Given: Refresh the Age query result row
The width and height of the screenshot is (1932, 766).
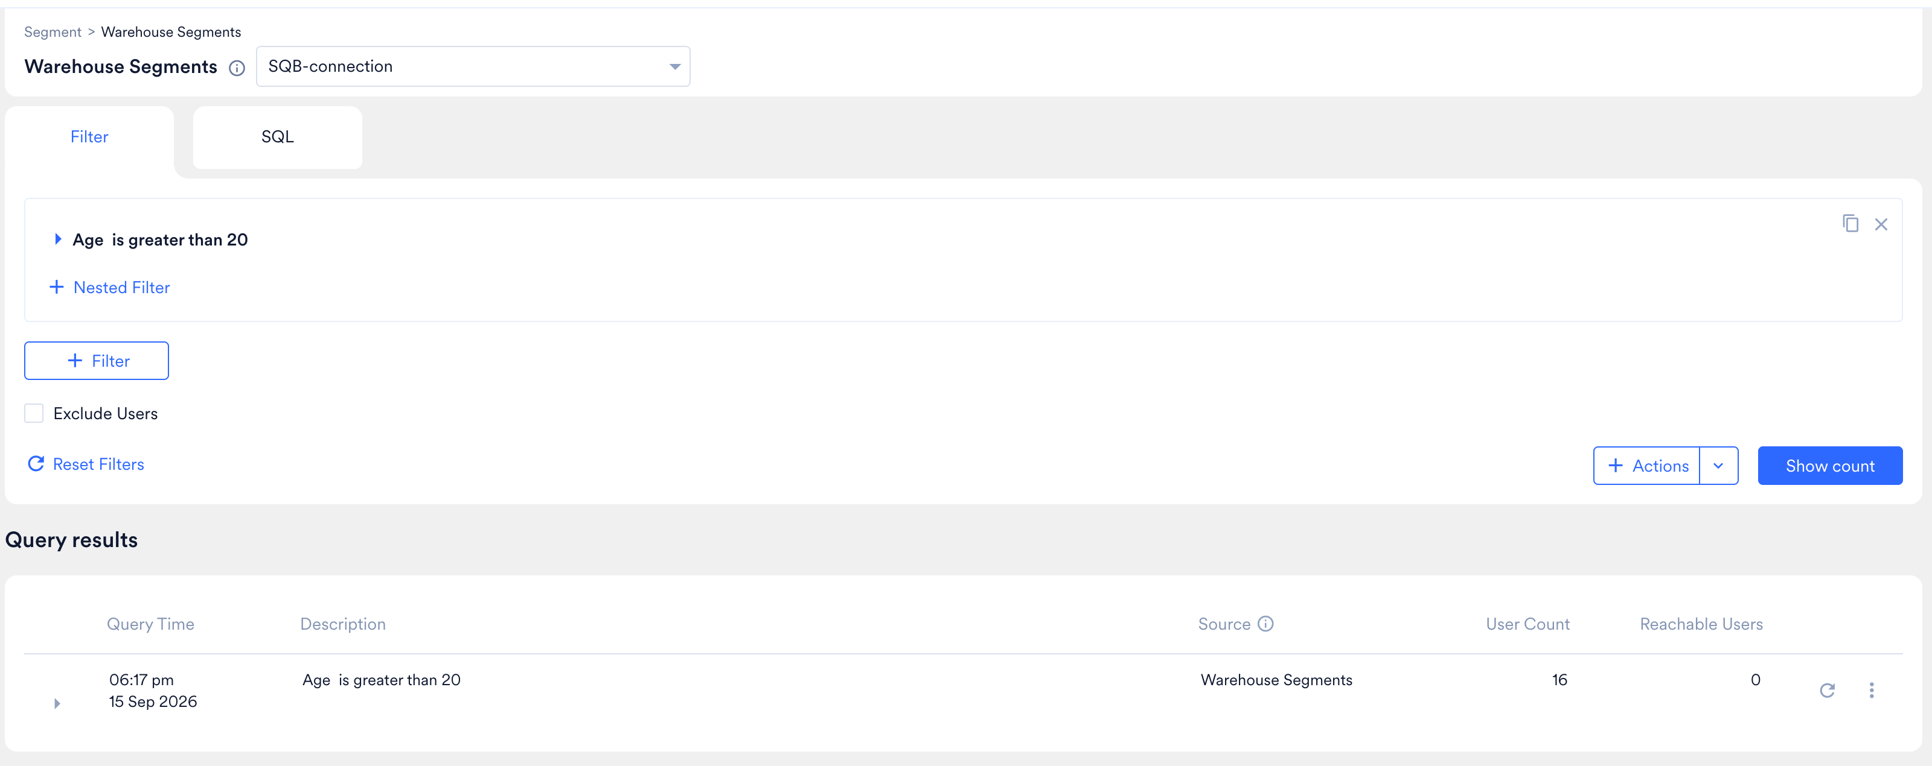Looking at the screenshot, I should point(1827,690).
